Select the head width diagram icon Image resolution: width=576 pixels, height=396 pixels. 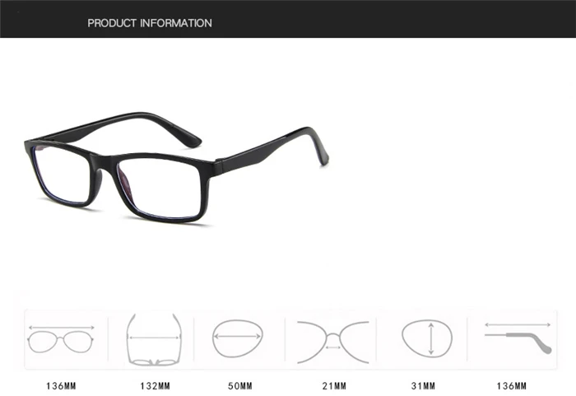(154, 340)
